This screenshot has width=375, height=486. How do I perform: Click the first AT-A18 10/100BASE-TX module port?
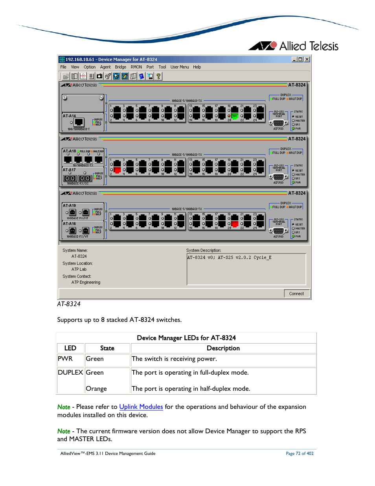68,159
